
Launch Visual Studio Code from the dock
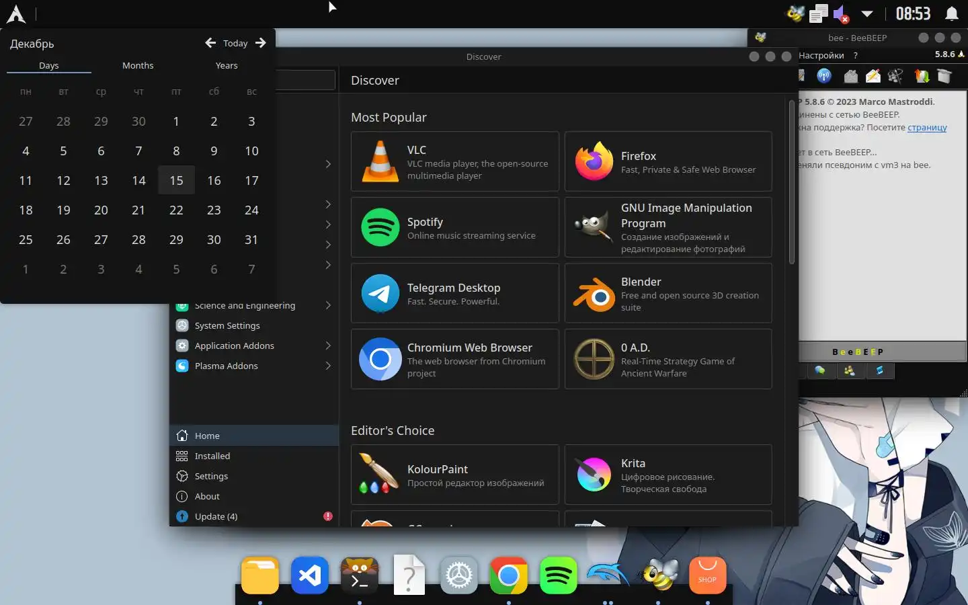[310, 575]
